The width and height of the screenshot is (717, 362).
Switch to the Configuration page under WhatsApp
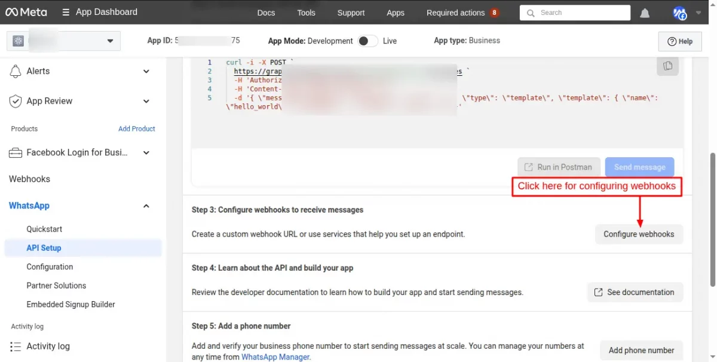[50, 266]
